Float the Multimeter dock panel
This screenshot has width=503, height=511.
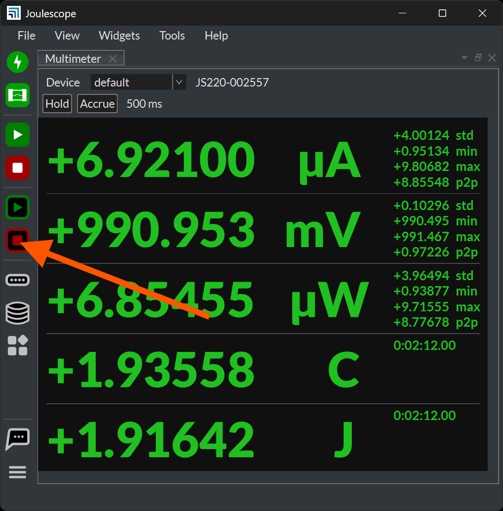(x=478, y=58)
